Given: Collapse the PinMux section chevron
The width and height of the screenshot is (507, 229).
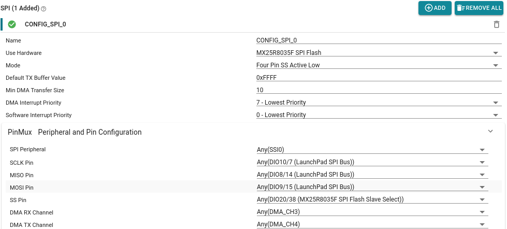Looking at the screenshot, I should pos(490,132).
